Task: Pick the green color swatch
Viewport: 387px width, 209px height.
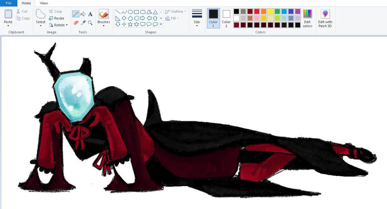Action: pyautogui.click(x=277, y=11)
